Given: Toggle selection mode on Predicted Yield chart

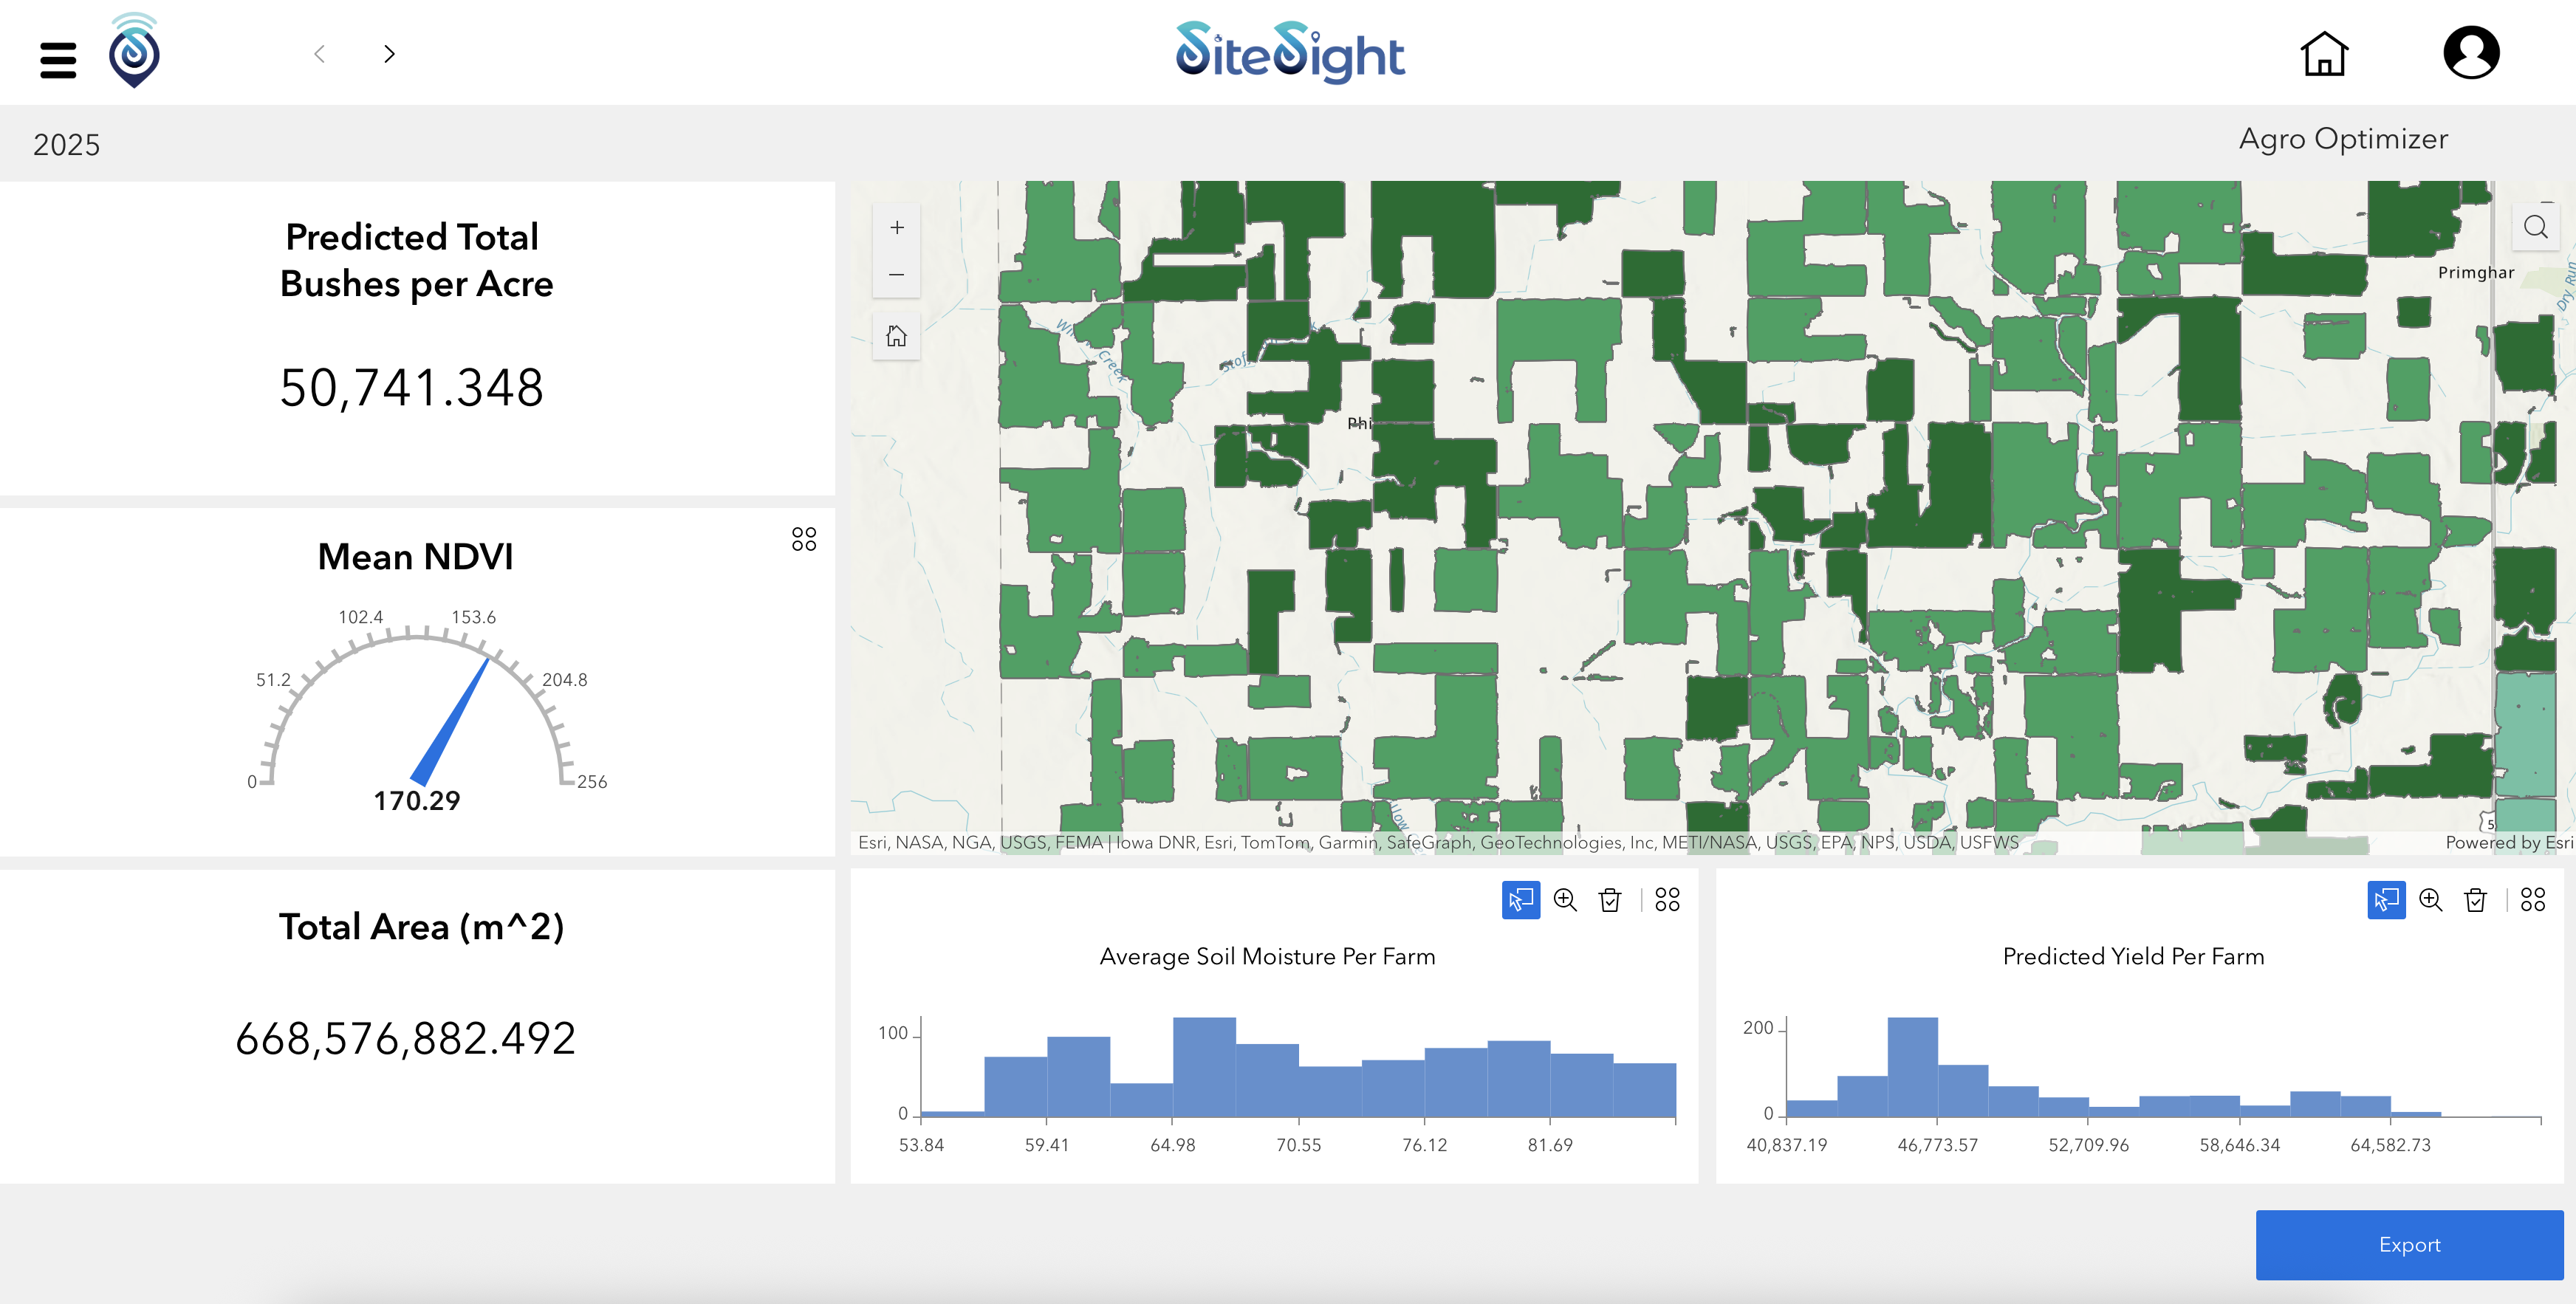Looking at the screenshot, I should click(2386, 900).
